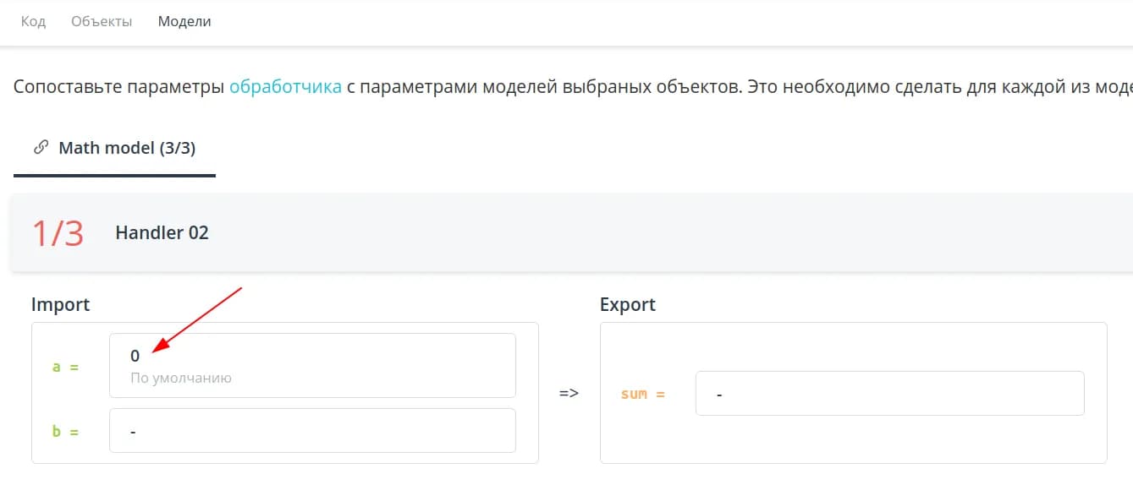Select the Math model (3/3) tab
This screenshot has height=485, width=1133.
pos(126,148)
